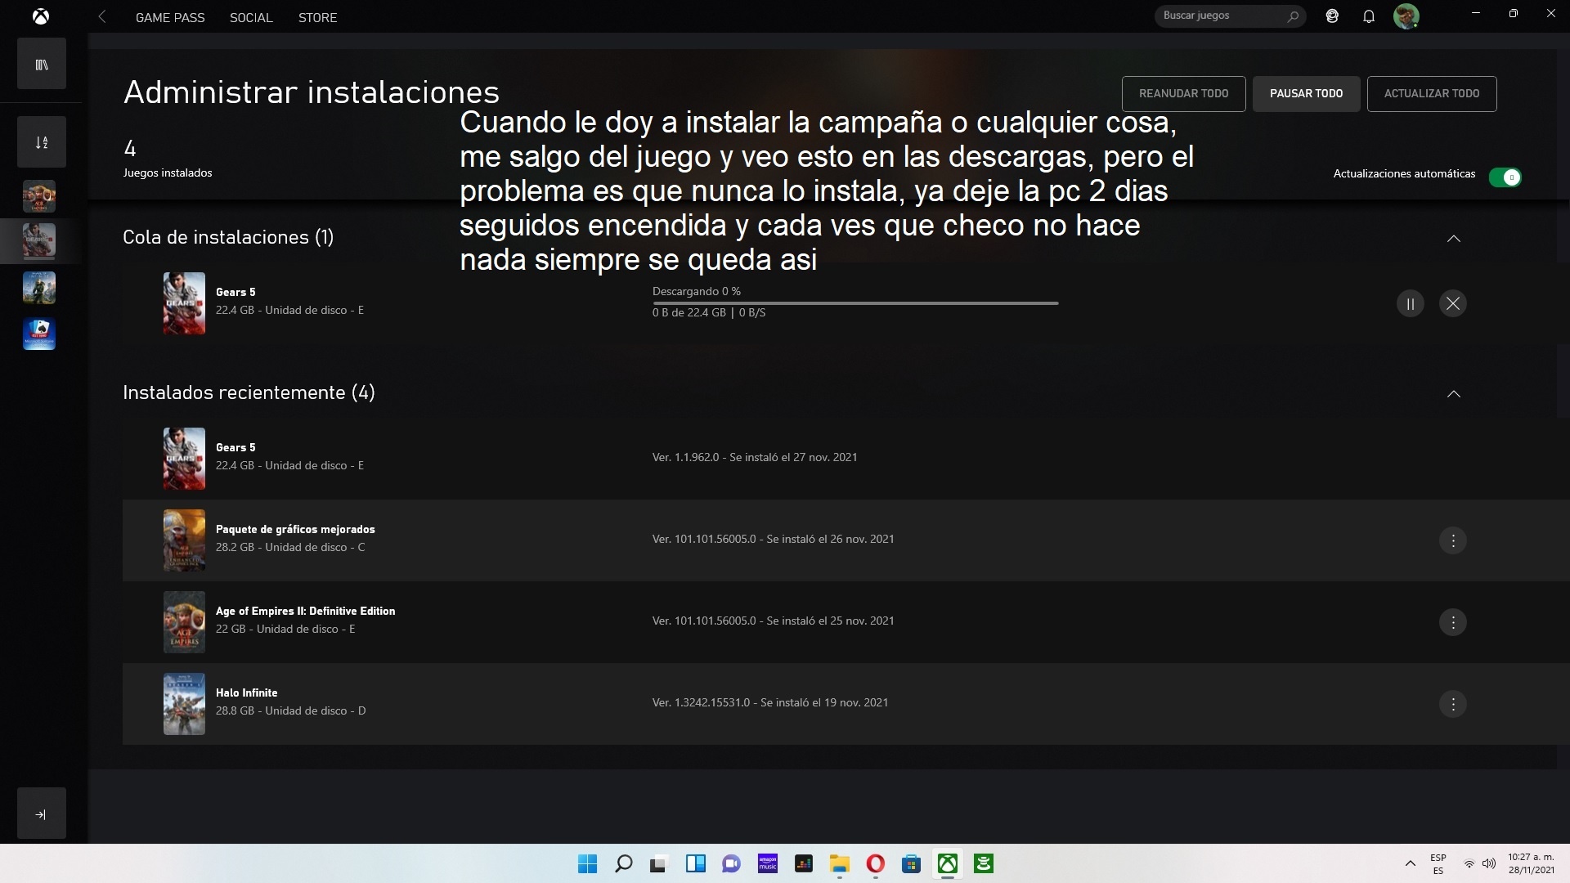Click the search magnifier icon
Viewport: 1570px width, 883px height.
[1293, 16]
